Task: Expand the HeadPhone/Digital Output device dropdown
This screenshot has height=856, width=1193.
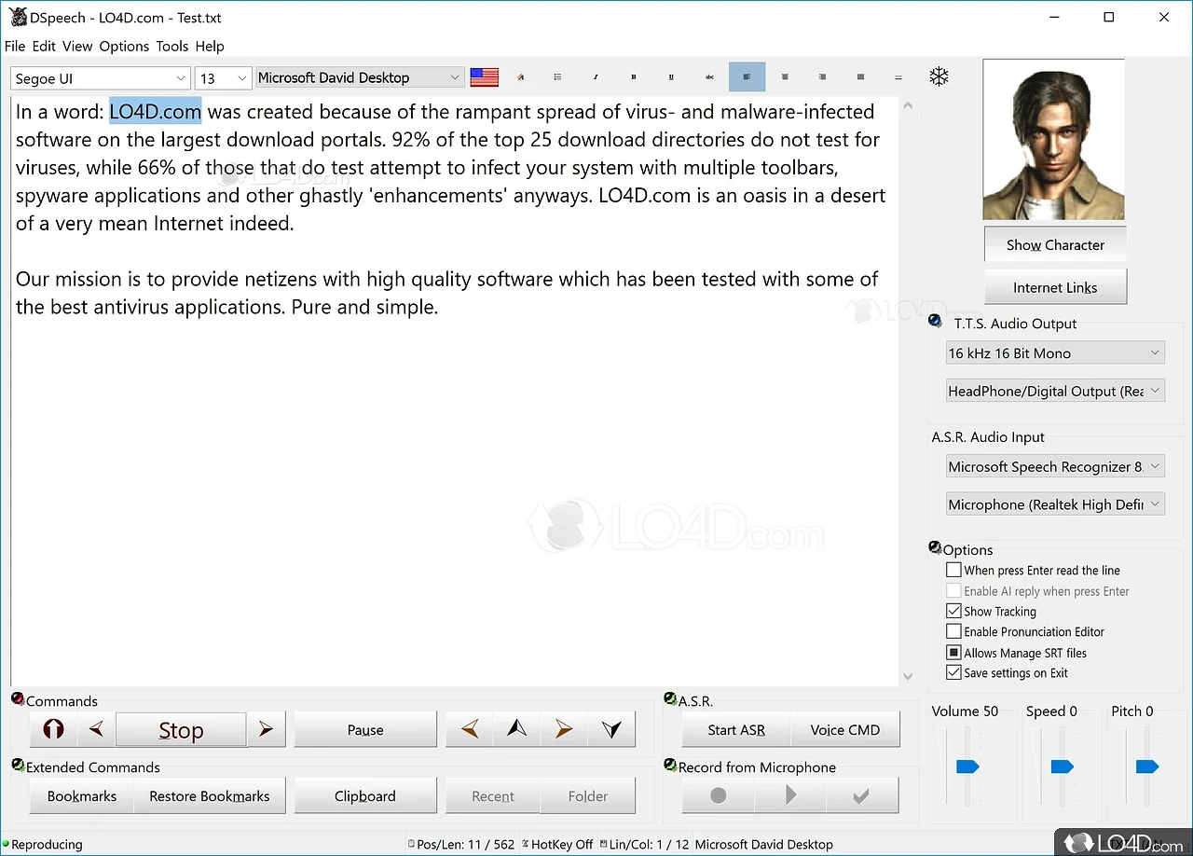Action: [1055, 392]
